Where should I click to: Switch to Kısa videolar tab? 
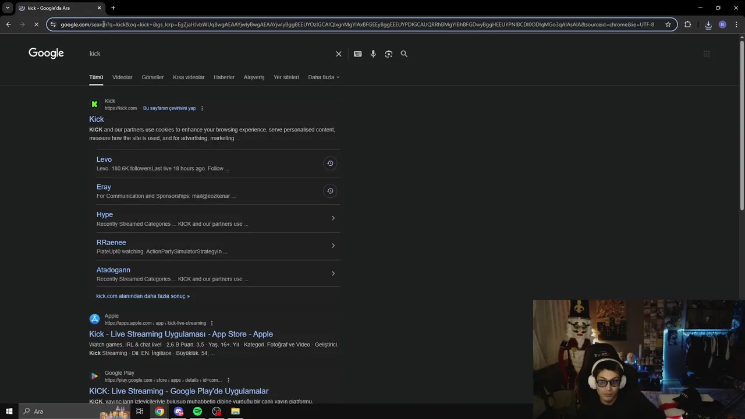pyautogui.click(x=189, y=77)
